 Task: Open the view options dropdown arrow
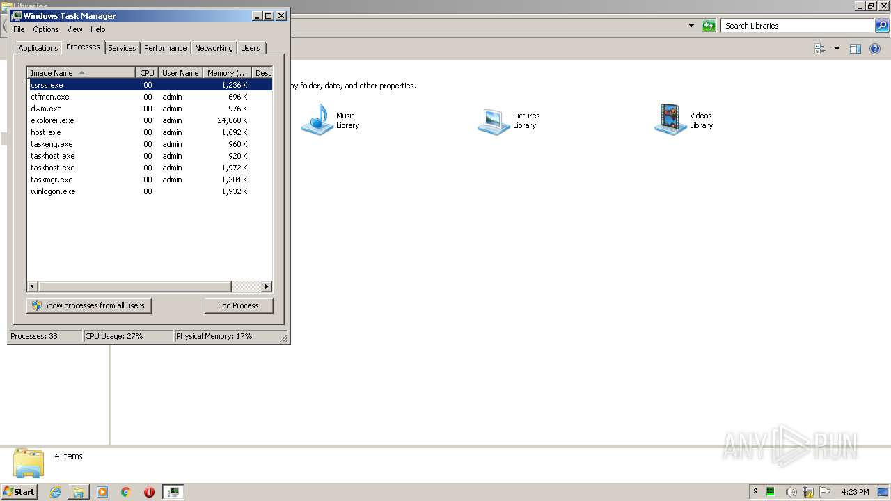pos(837,49)
